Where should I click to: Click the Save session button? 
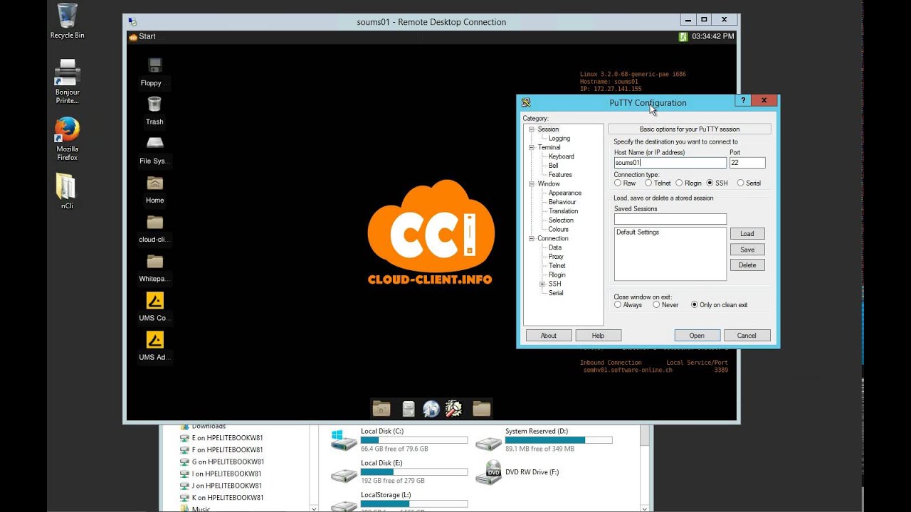click(x=747, y=250)
